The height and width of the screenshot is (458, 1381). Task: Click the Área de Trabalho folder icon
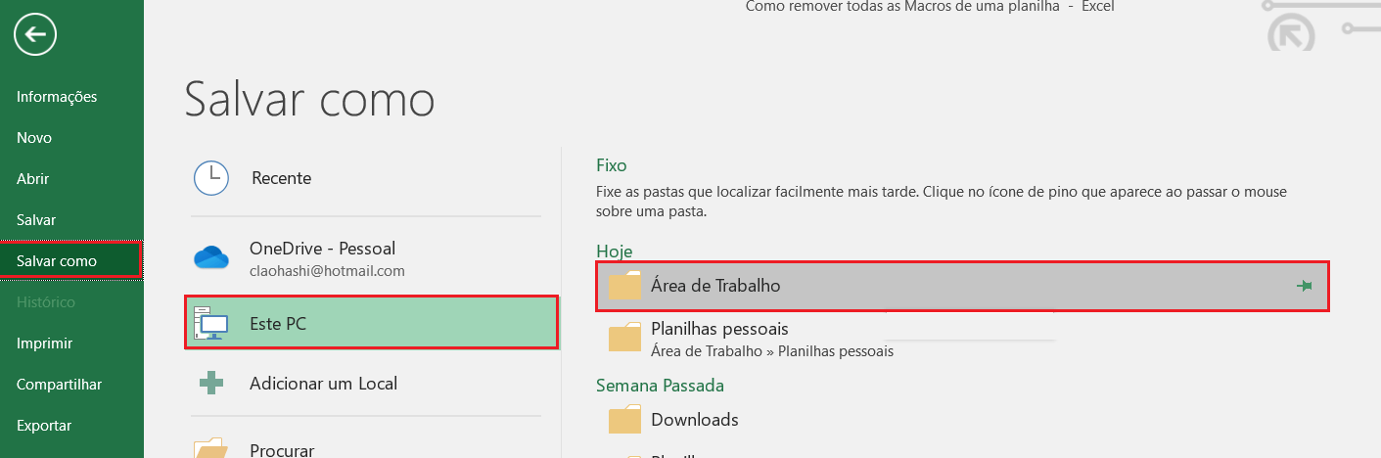click(x=624, y=286)
